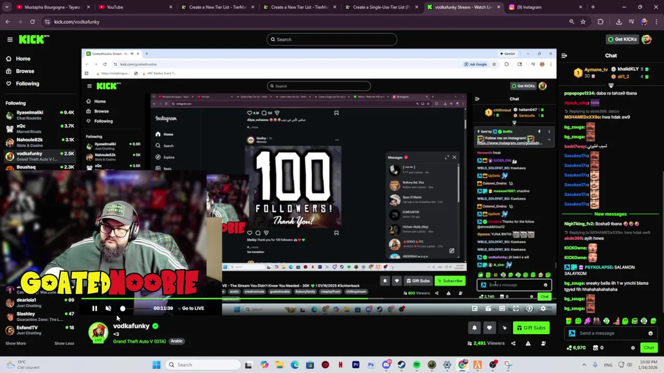Click the user icon next to report
The height and width of the screenshot is (373, 664).
pos(543,343)
